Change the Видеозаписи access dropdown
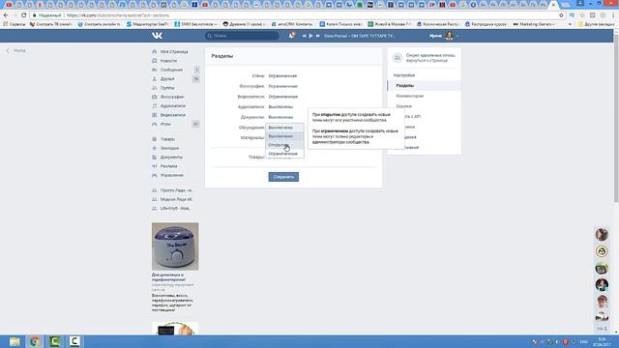This screenshot has height=348, width=619. click(283, 97)
